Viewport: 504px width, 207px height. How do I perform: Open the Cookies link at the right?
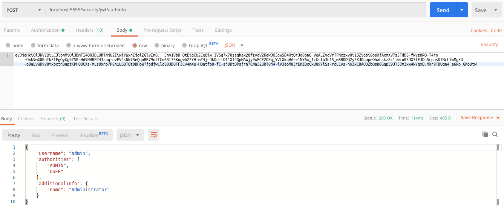tap(478, 31)
